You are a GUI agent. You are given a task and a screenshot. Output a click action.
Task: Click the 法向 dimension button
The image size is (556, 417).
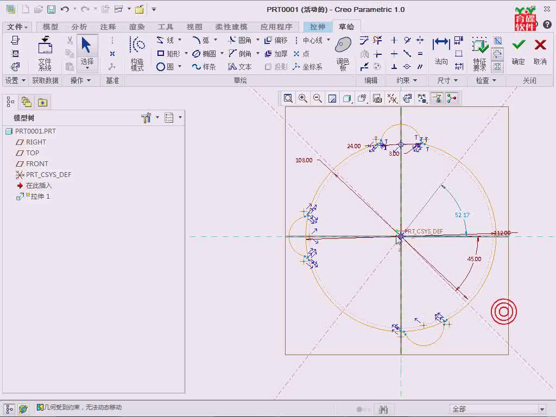tap(441, 52)
